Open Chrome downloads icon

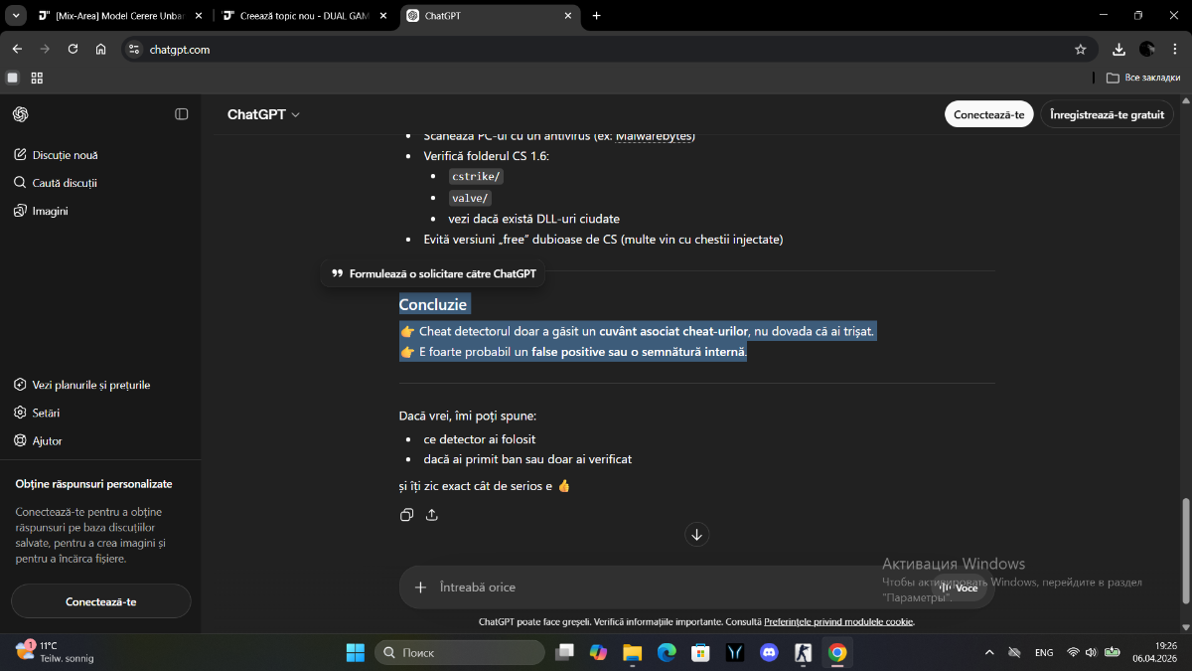coord(1118,49)
